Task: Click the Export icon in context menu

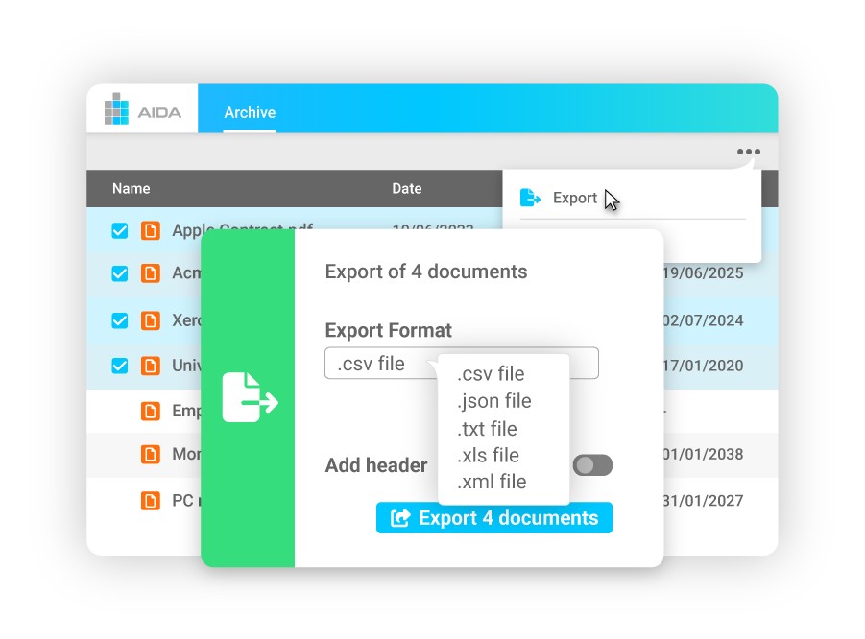Action: point(531,198)
